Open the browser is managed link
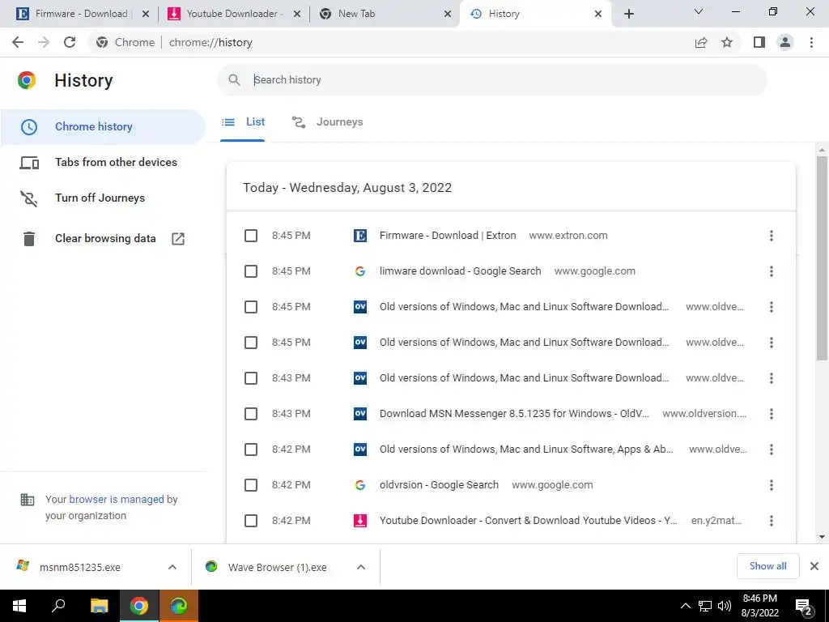Image resolution: width=829 pixels, height=622 pixels. pyautogui.click(x=117, y=499)
